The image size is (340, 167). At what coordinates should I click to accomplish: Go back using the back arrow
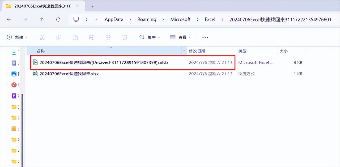(9, 19)
